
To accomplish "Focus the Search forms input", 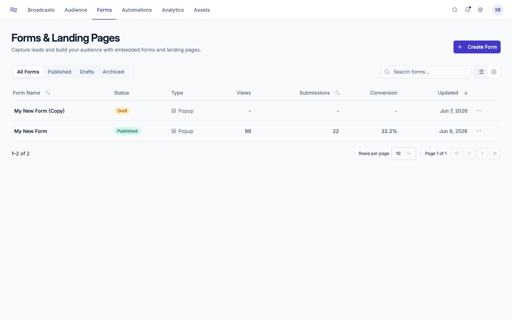I will point(426,72).
